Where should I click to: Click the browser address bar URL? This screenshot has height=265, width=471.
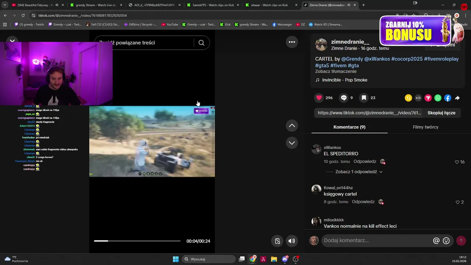pos(83,15)
